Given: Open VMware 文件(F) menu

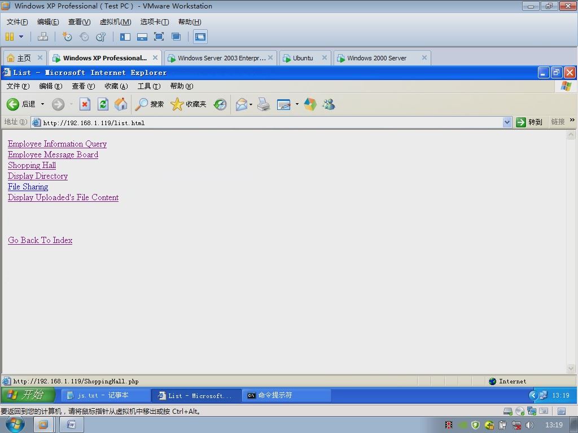Looking at the screenshot, I should tap(17, 22).
